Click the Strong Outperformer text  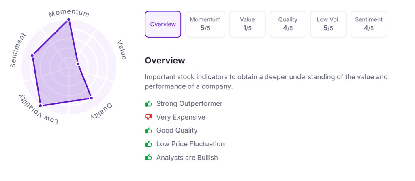click(189, 104)
